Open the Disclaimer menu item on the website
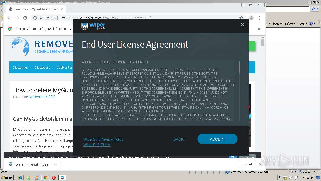This screenshot has height=181, width=321. (x=20, y=67)
